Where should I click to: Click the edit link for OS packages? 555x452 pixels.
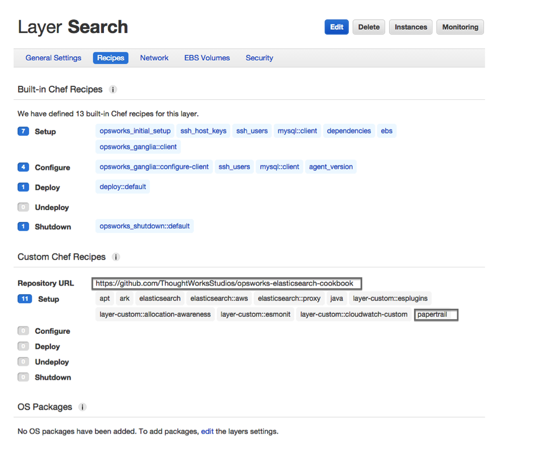207,432
